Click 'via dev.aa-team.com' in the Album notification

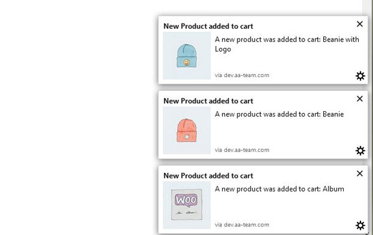(x=242, y=224)
